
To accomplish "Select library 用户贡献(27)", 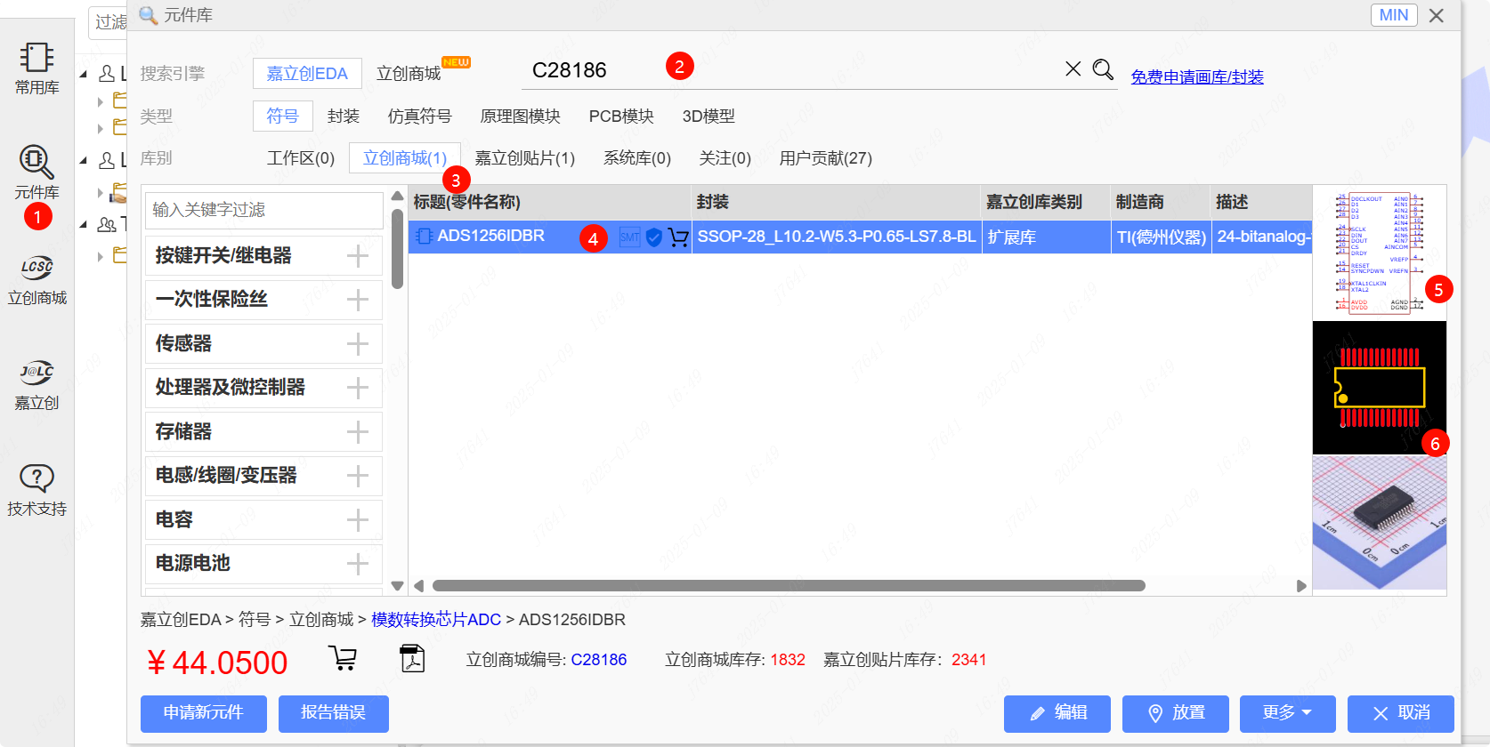I will (826, 158).
